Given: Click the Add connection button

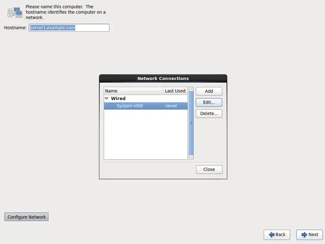Looking at the screenshot, I should (209, 91).
